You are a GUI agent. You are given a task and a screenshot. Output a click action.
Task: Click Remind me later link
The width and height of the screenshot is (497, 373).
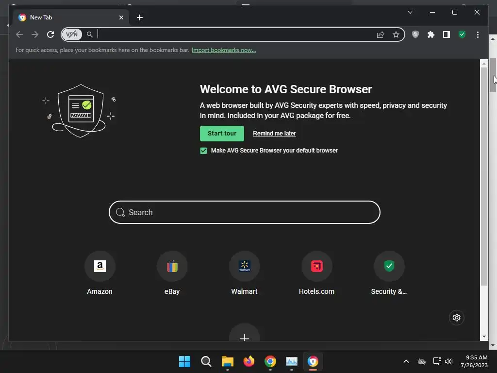coord(274,134)
